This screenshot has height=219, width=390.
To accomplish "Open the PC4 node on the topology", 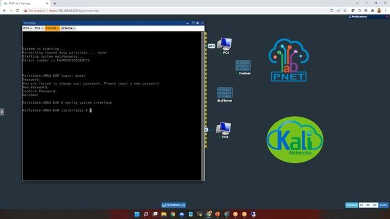I will [x=225, y=44].
